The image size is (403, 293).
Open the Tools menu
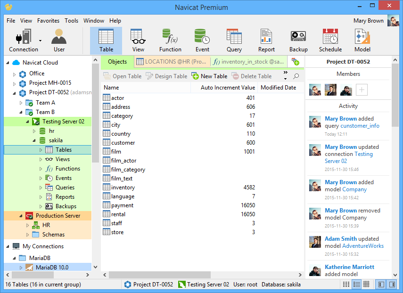click(71, 21)
